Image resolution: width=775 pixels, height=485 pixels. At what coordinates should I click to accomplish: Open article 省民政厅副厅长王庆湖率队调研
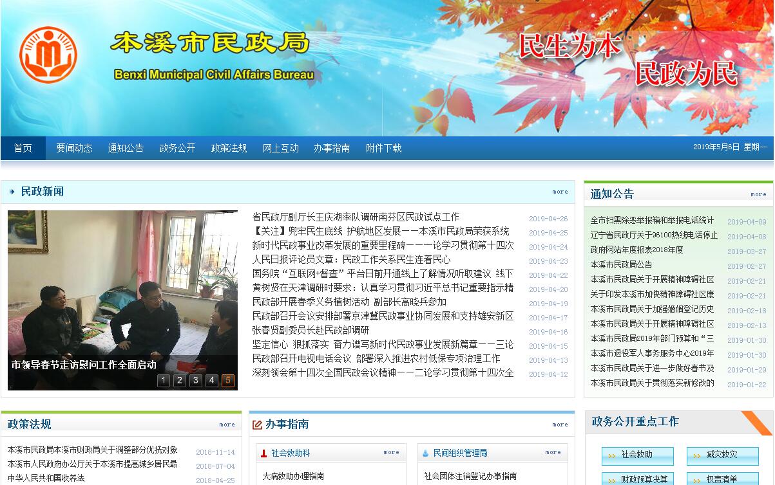(x=356, y=217)
